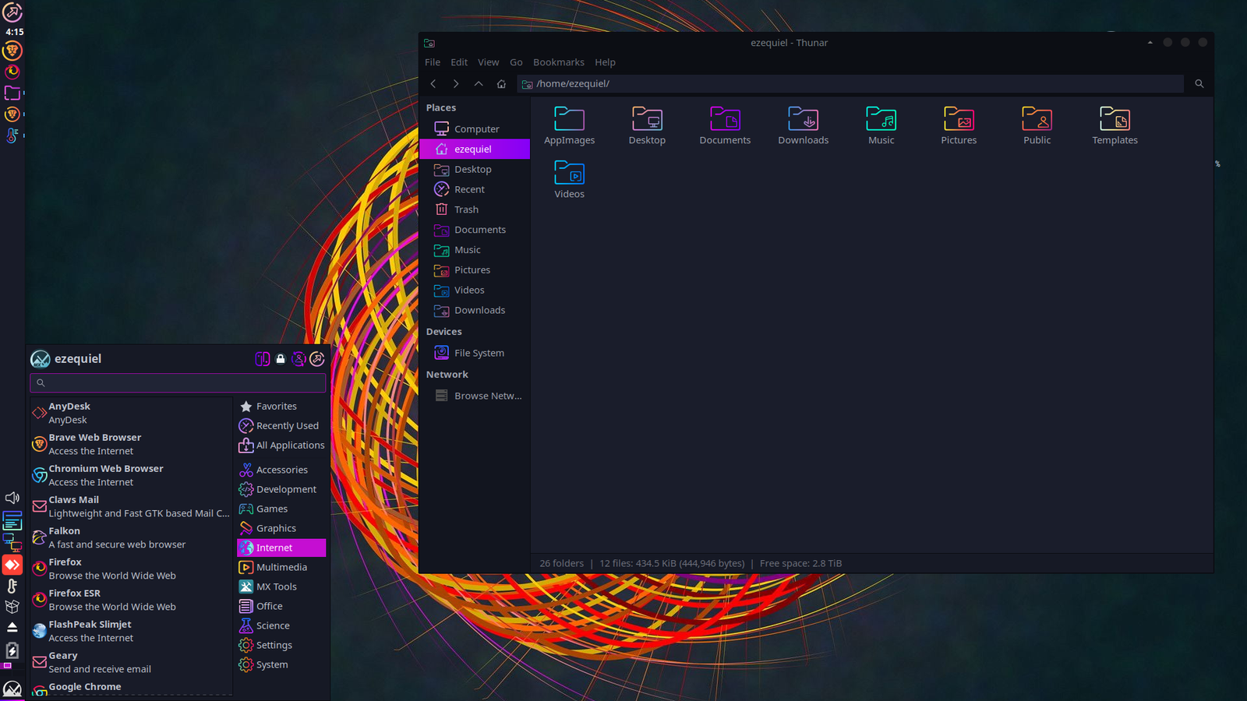Switch user from application menu header
Image resolution: width=1247 pixels, height=701 pixels.
299,358
